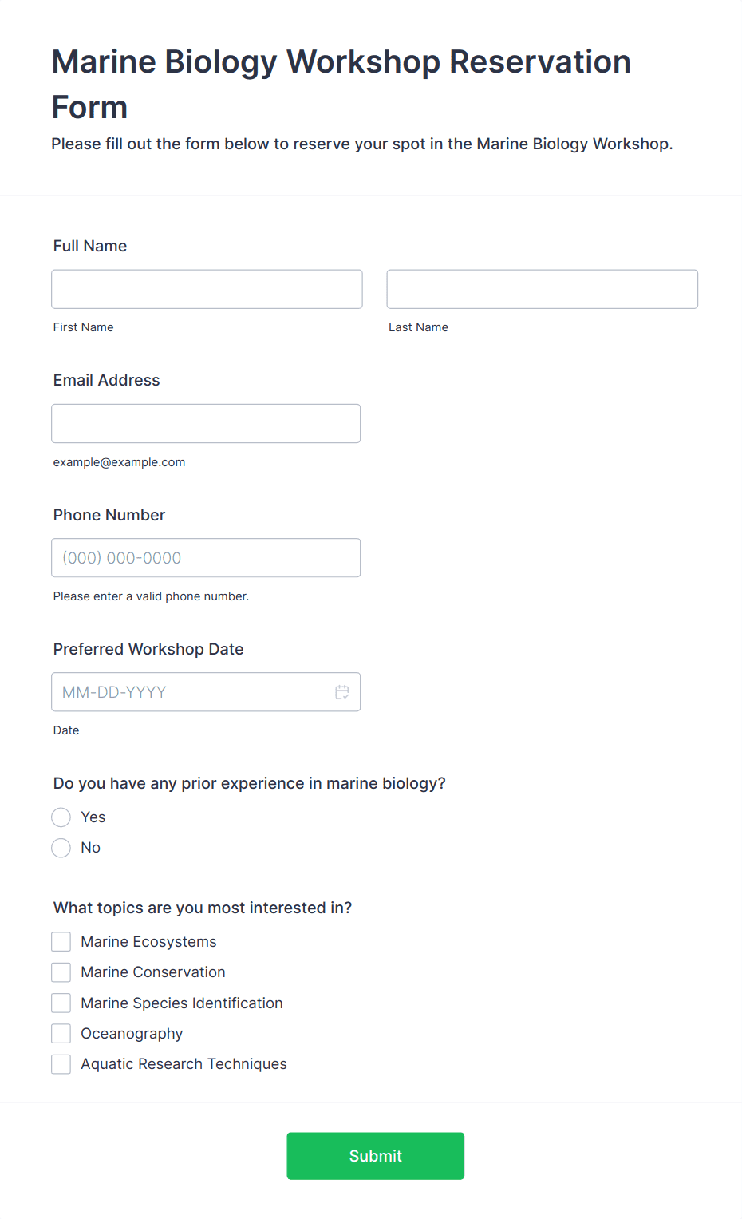The height and width of the screenshot is (1219, 742).
Task: Select No for prior experience
Action: [x=61, y=848]
